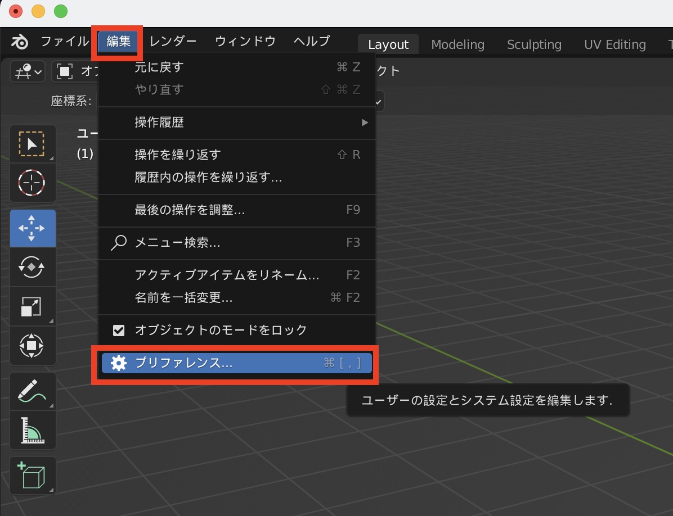
Task: Click the Blender logo icon
Action: tap(19, 40)
